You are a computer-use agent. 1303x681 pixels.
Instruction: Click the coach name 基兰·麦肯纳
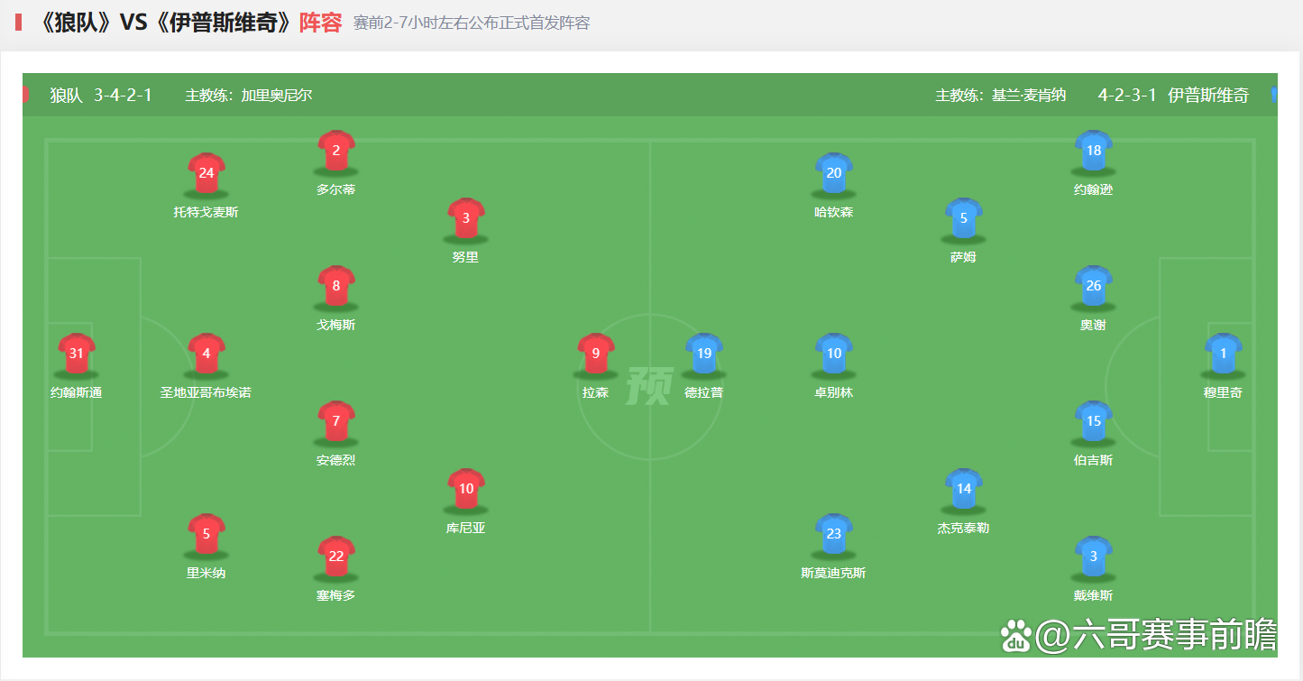click(1029, 95)
